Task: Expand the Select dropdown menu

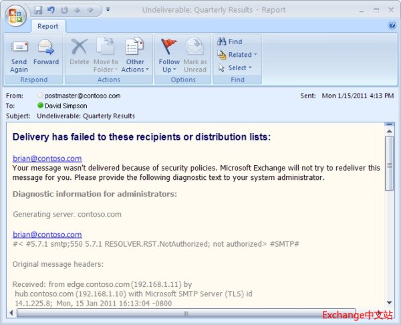Action: coord(235,68)
